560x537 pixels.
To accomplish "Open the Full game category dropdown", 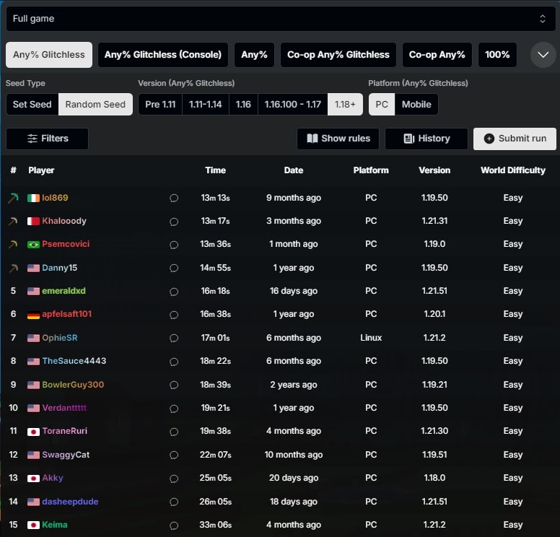I will 280,19.
